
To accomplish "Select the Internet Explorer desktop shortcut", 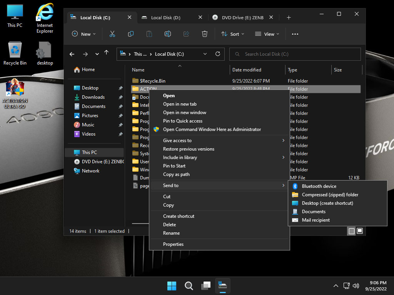I will coord(45,18).
